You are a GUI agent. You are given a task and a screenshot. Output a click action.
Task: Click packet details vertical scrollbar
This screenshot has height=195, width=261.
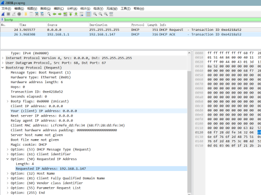click(x=189, y=132)
